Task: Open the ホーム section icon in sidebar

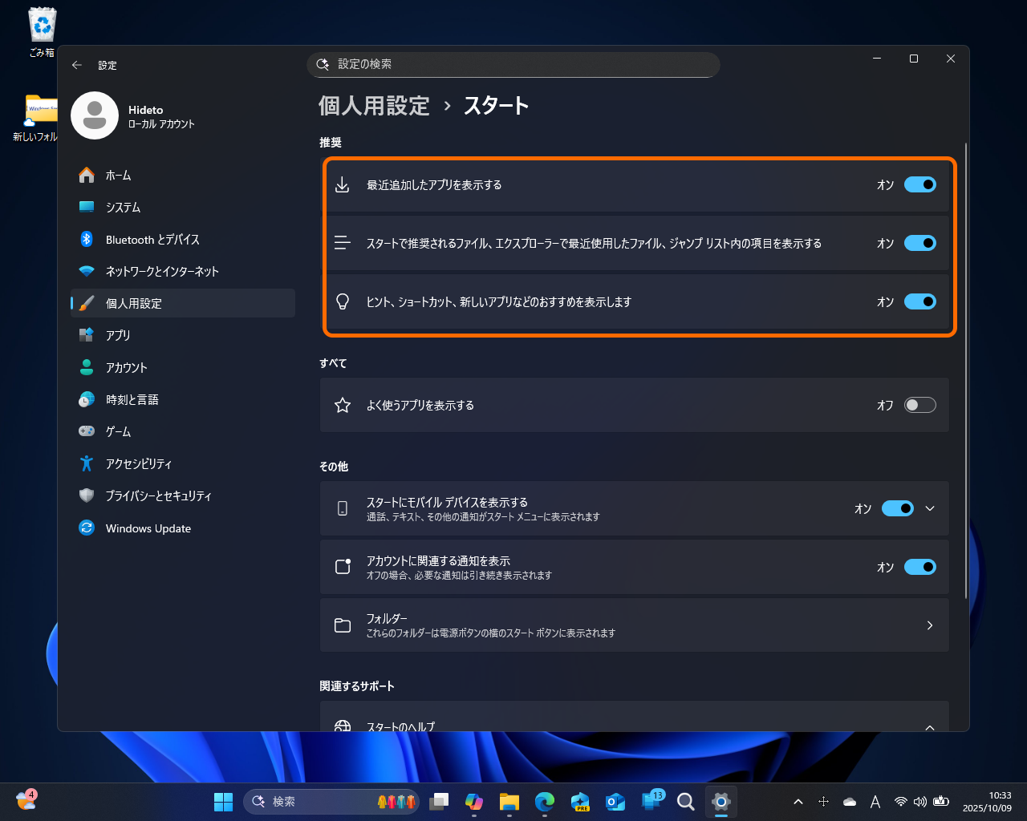Action: pyautogui.click(x=87, y=175)
